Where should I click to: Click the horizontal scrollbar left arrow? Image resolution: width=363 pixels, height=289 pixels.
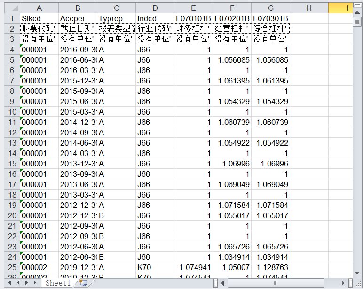pos(221,283)
